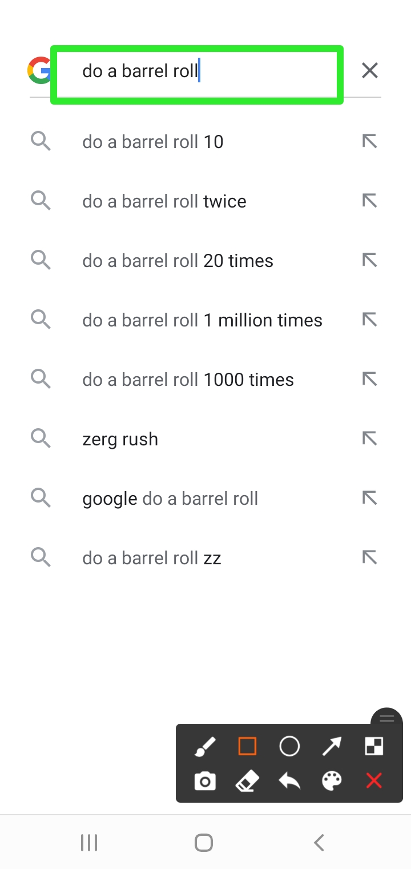Viewport: 411px width, 869px height.
Task: Select 'google do a barrel roll' suggestion
Action: [170, 499]
